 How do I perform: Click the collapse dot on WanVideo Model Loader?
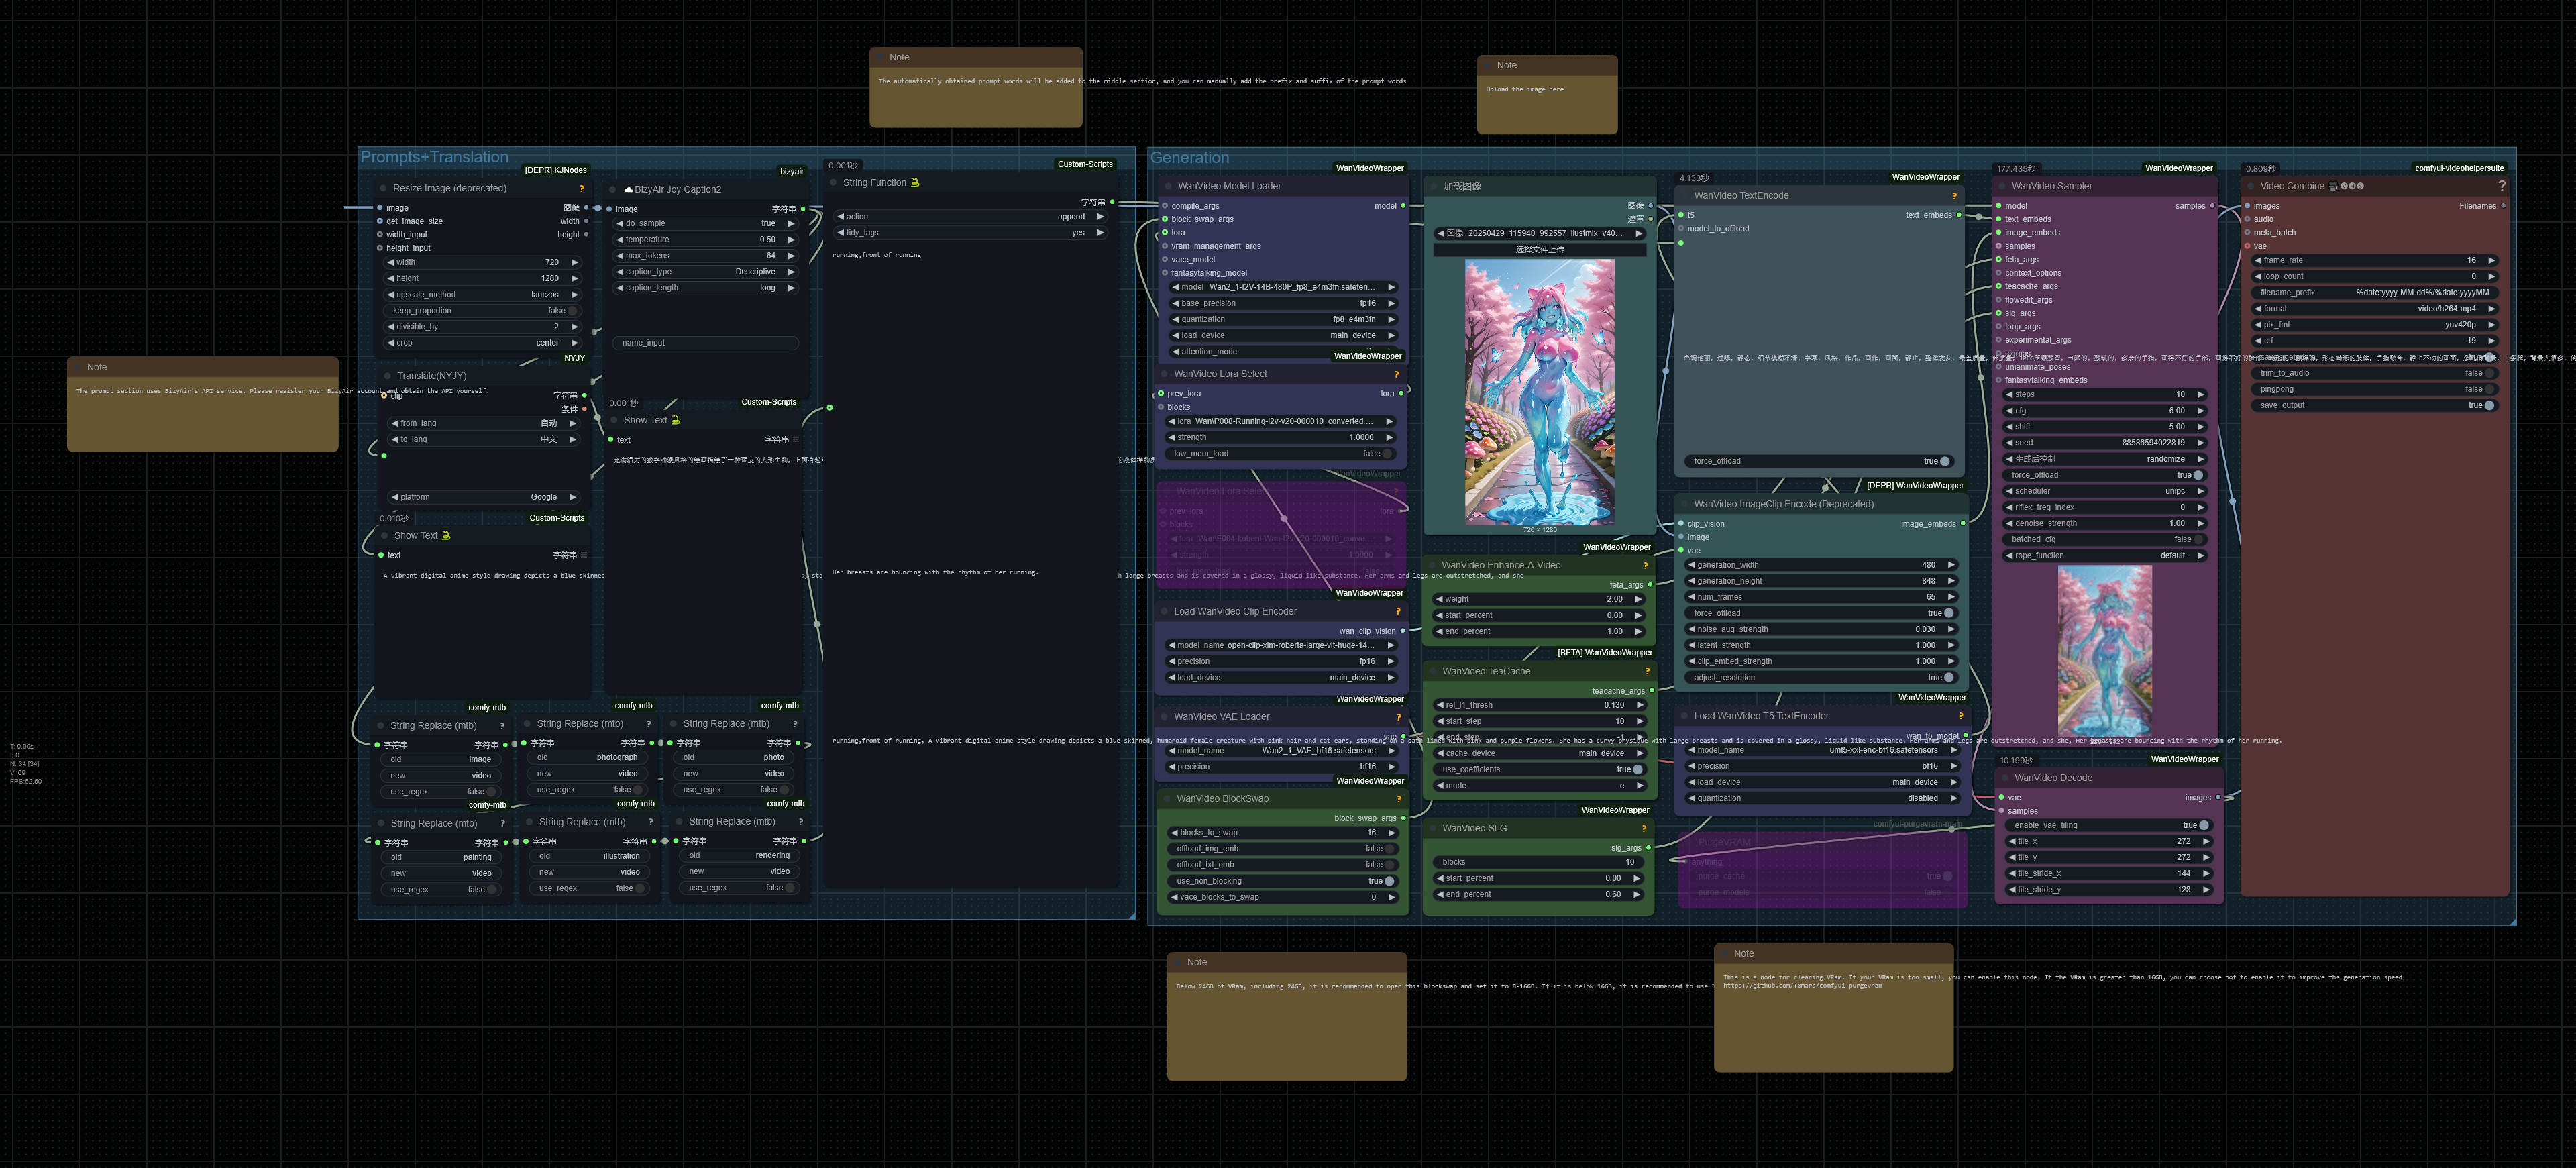tap(1168, 186)
